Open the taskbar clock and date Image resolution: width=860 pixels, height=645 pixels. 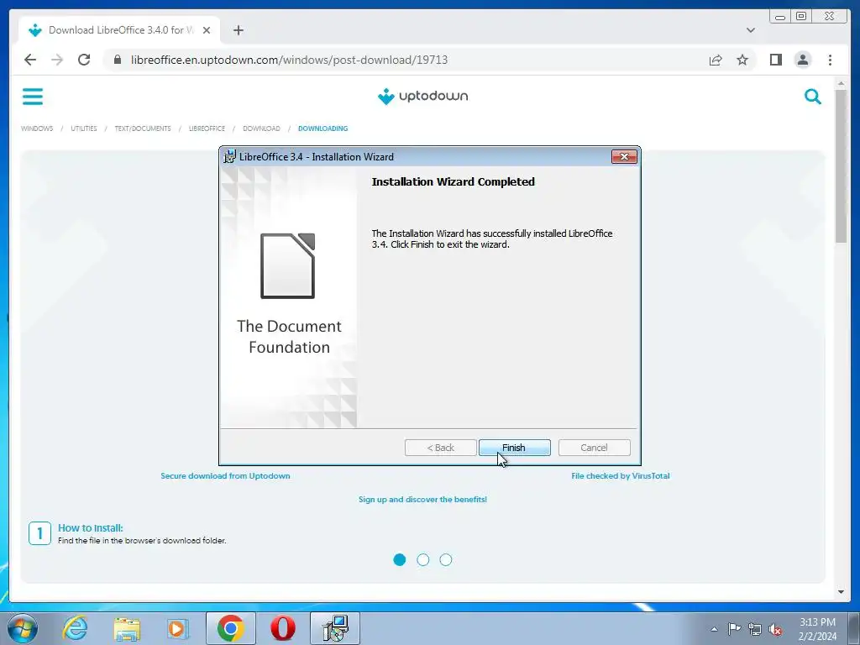(817, 629)
